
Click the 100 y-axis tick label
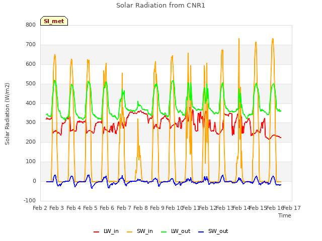(x=31, y=162)
